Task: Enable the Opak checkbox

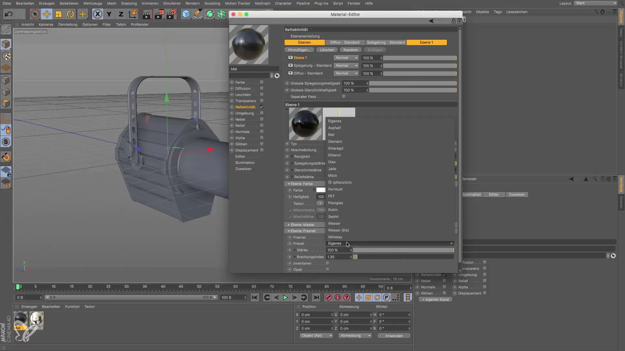Action: [327, 269]
